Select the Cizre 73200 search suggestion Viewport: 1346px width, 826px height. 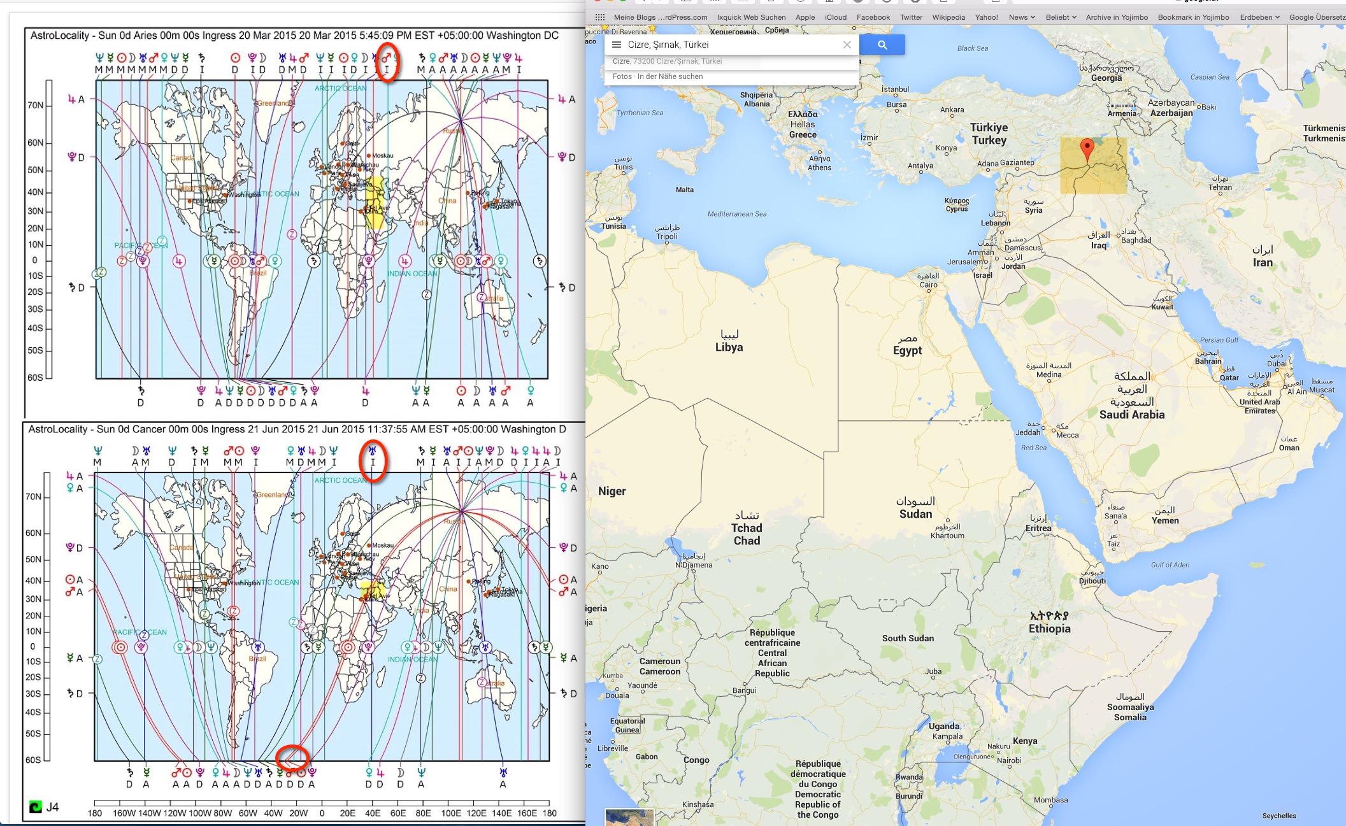[x=667, y=61]
